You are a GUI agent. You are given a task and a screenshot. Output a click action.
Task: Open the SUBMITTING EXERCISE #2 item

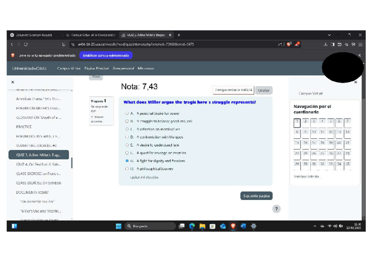(x=36, y=145)
